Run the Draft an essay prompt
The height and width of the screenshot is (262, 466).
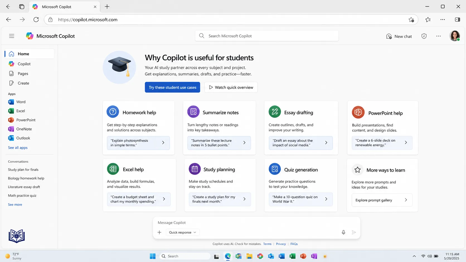click(x=301, y=143)
